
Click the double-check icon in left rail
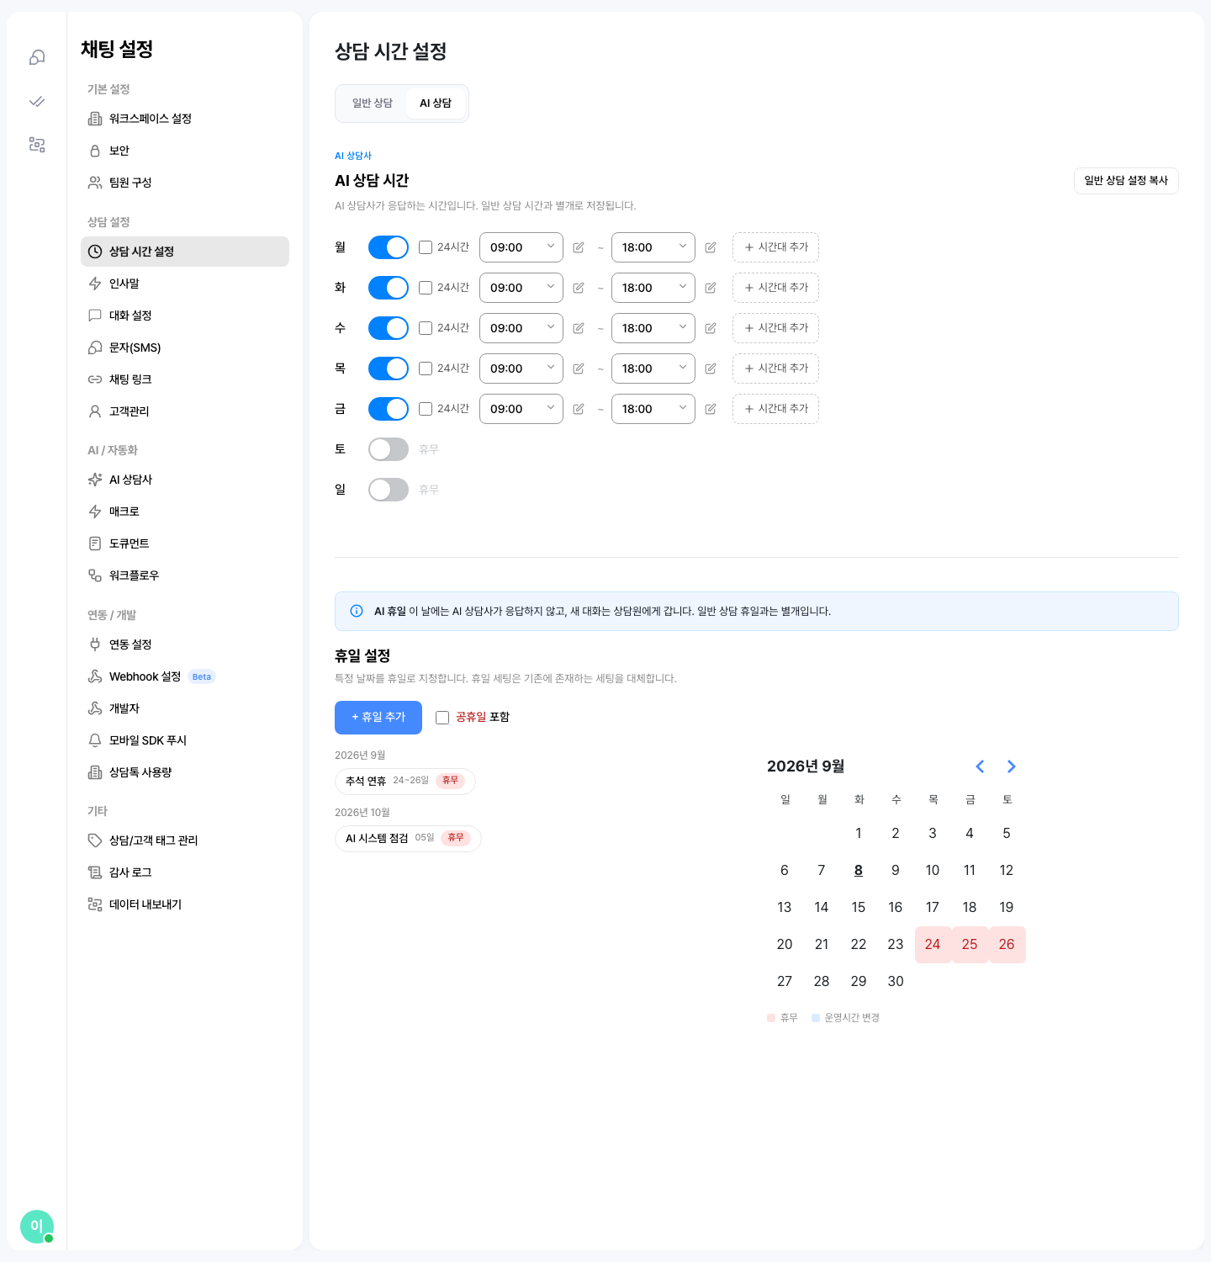(x=37, y=101)
